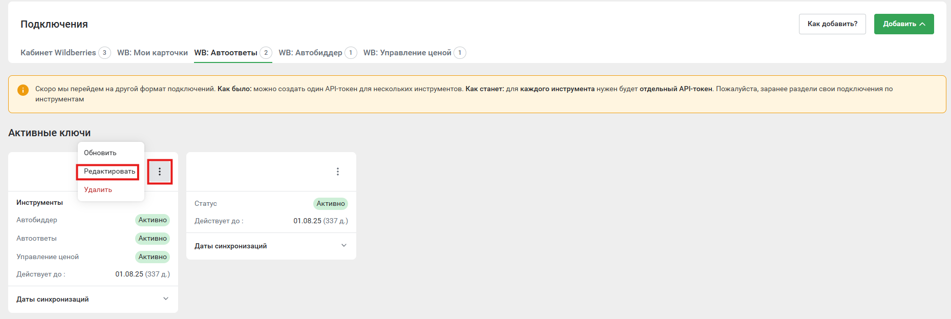Click Активно badge for Управление ценой
Screen dimensions: 951x319
(x=153, y=257)
